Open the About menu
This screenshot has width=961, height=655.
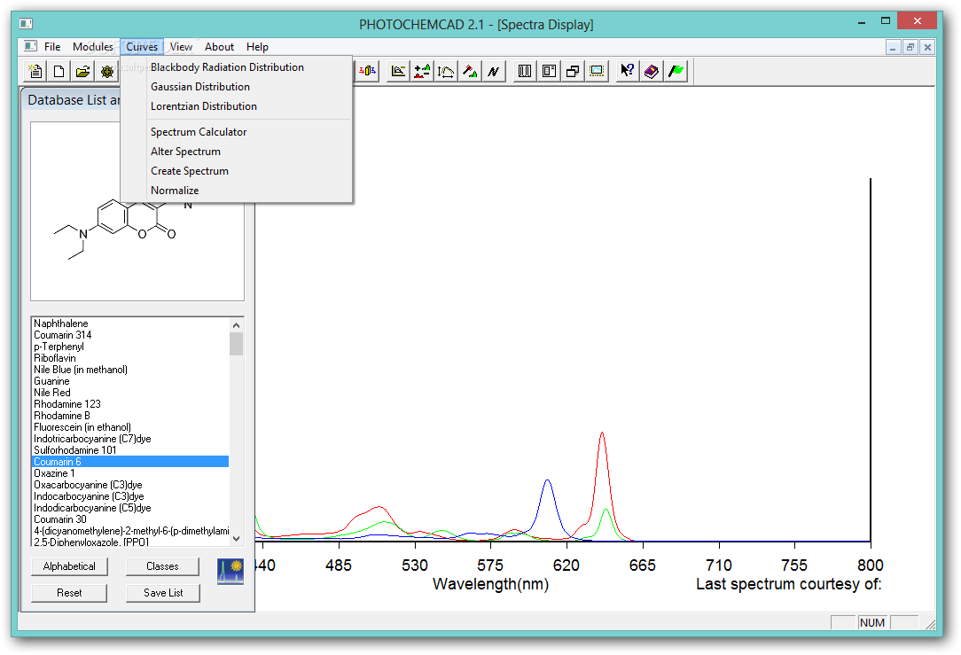click(x=219, y=47)
